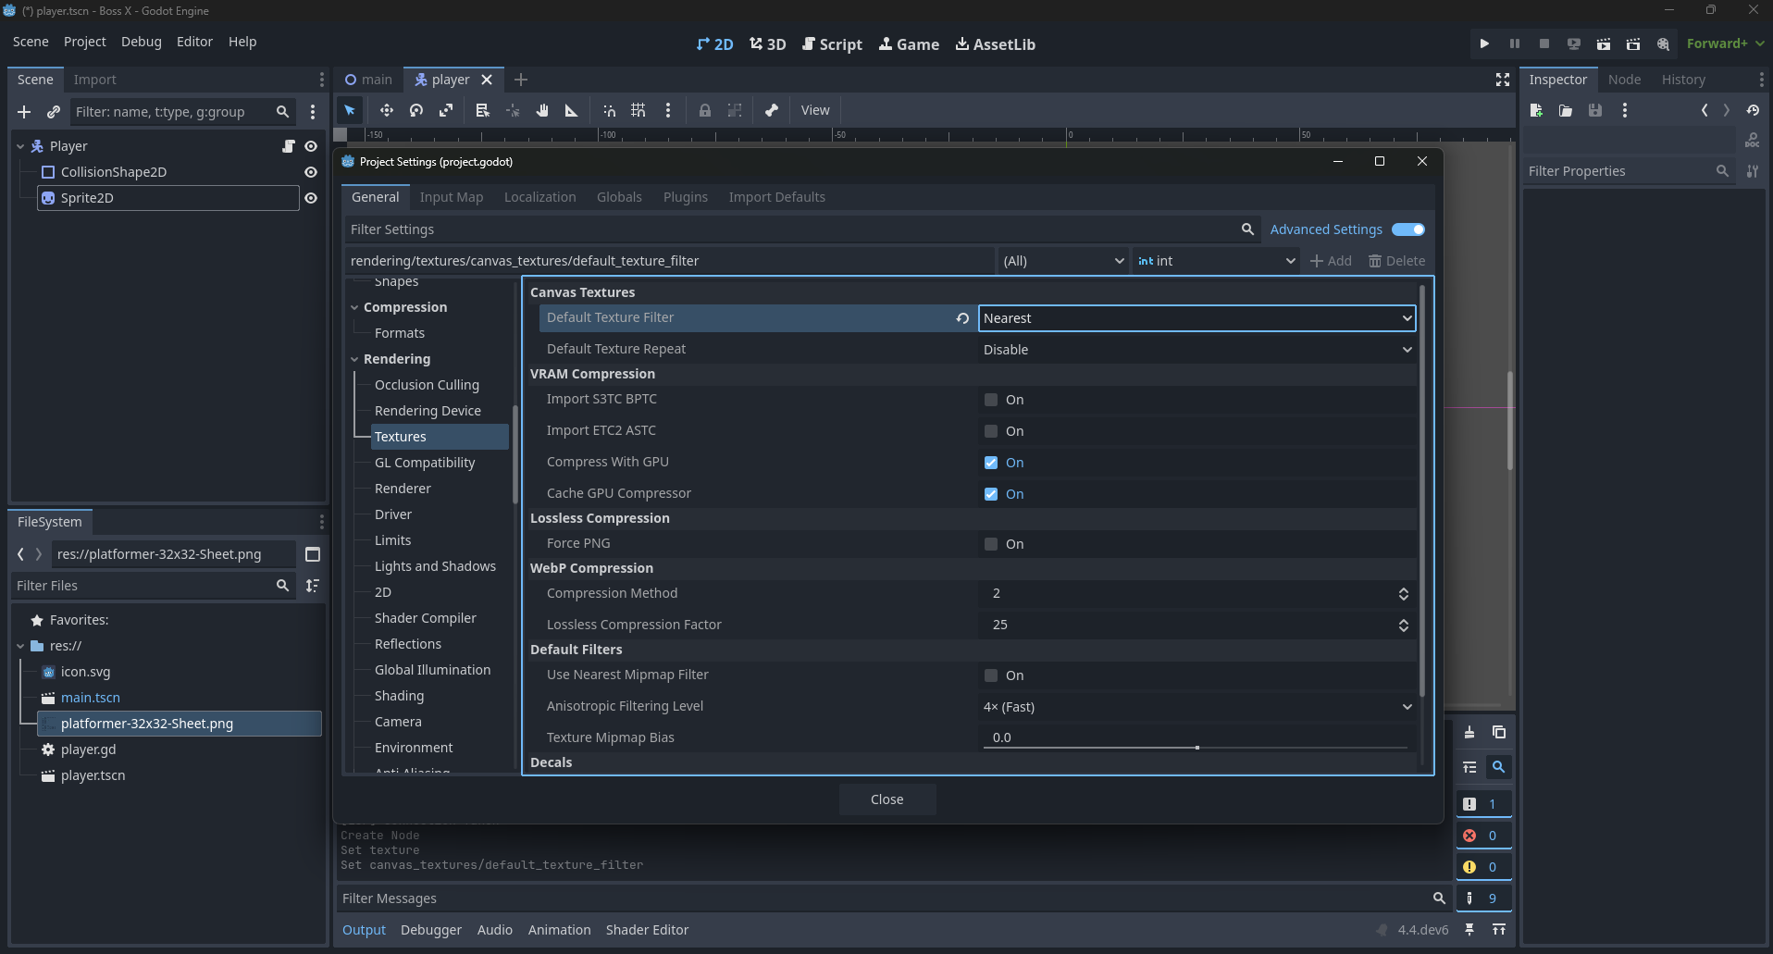Collapse the Player node tree
Screen dimensions: 1773x954
click(x=20, y=146)
